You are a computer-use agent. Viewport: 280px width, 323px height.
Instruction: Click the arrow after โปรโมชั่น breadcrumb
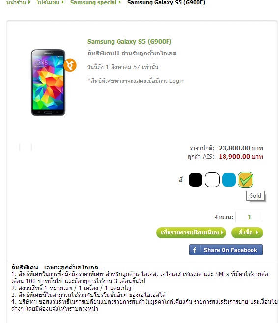tap(63, 2)
